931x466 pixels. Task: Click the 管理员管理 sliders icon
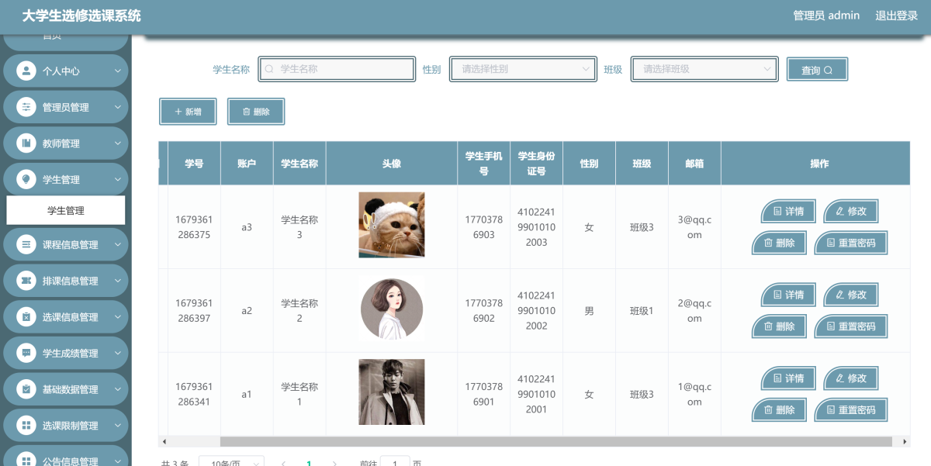[x=26, y=108]
